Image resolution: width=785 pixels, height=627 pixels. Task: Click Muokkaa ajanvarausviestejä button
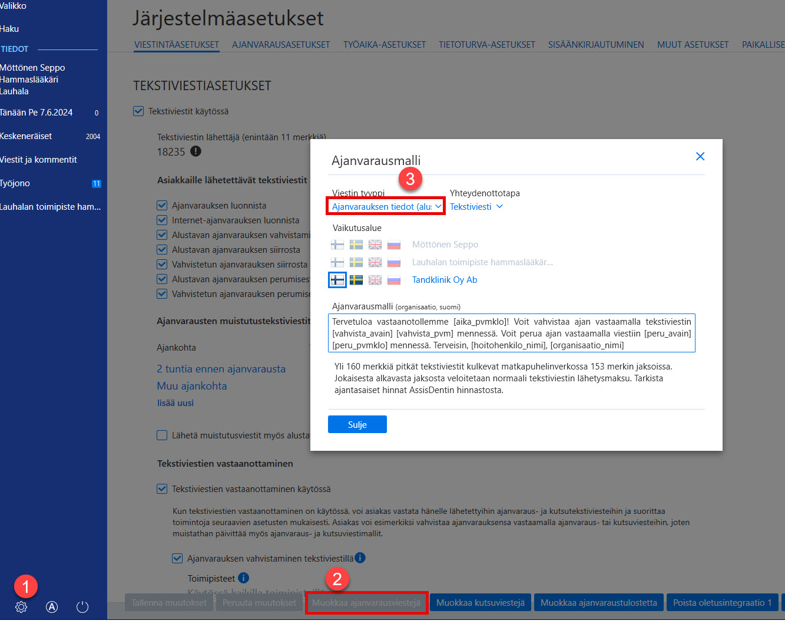366,602
